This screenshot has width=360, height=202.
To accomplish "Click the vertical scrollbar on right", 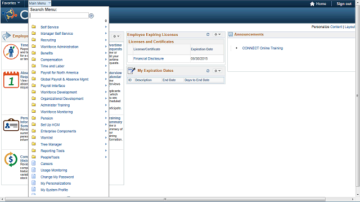I will pos(358,96).
